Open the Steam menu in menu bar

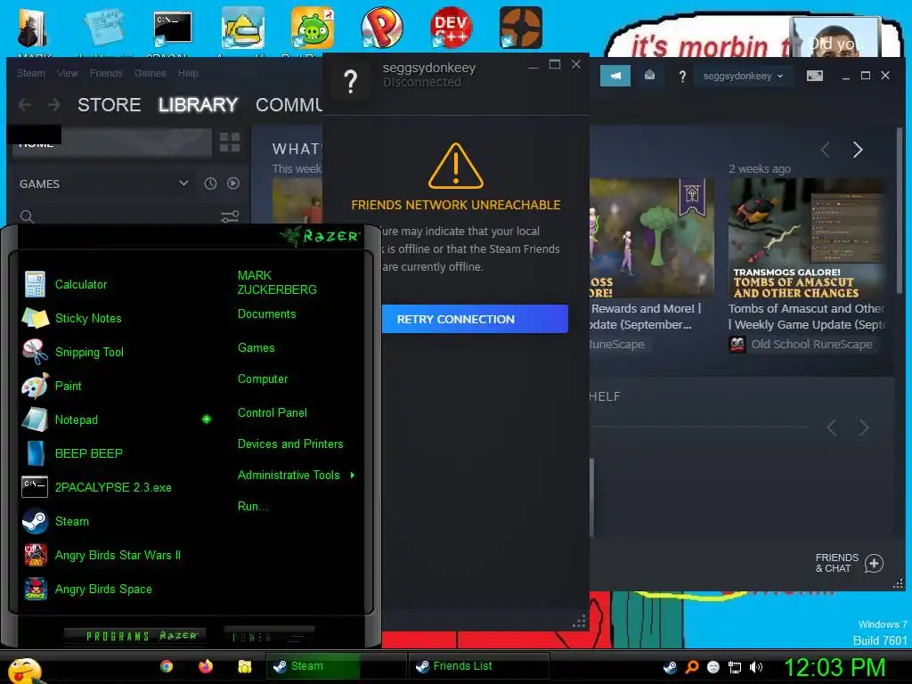(31, 73)
